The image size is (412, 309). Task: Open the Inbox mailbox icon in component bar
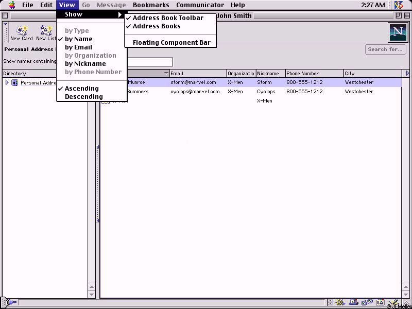(x=354, y=303)
